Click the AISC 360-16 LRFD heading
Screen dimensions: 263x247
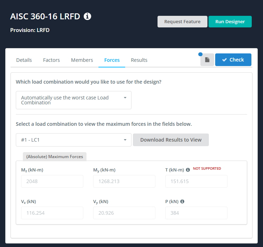[x=45, y=17]
